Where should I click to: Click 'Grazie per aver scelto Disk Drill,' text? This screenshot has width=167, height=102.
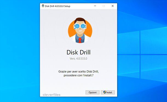79,71
